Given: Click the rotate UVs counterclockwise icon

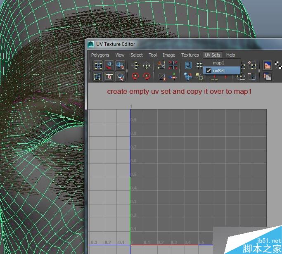Looking at the screenshot, I should point(135,76).
